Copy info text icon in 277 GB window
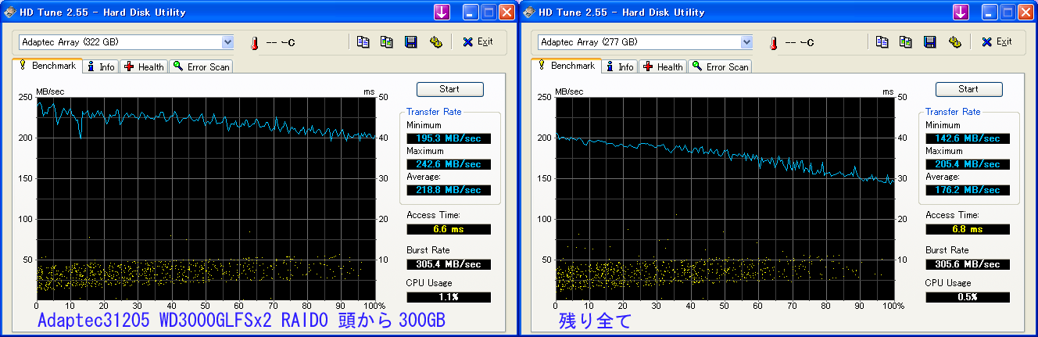The image size is (1038, 337). [882, 41]
